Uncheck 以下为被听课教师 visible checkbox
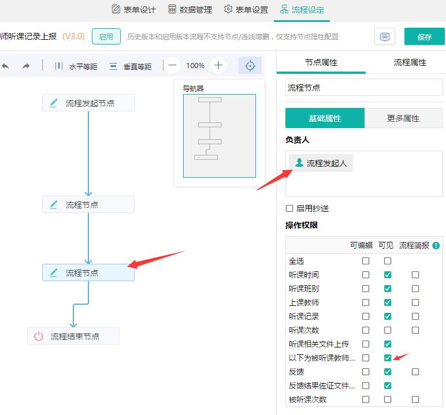 coord(388,358)
